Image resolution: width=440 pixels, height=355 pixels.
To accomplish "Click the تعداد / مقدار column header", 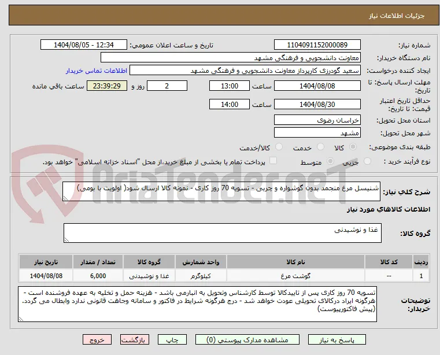I will click(x=98, y=262).
